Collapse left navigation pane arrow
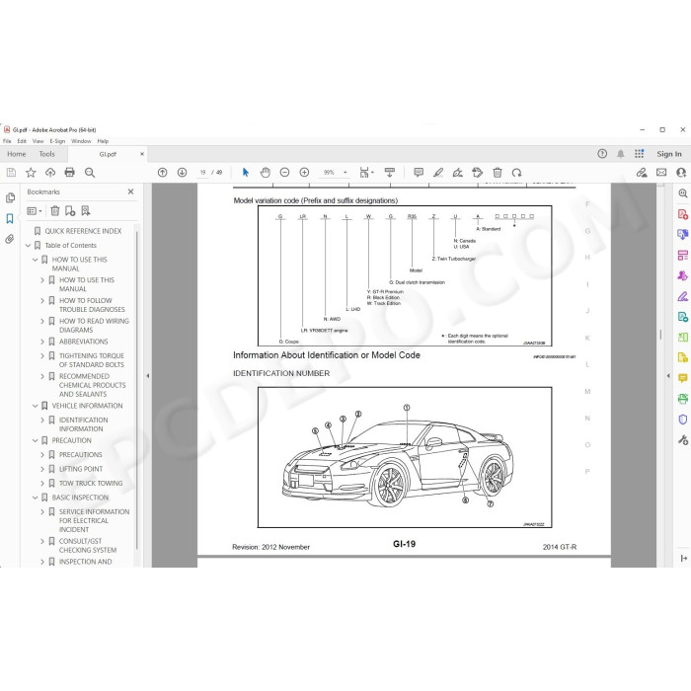Screen dimensions: 691x691 [148, 376]
